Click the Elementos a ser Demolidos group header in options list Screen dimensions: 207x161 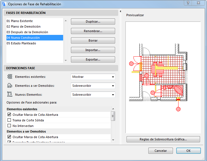tap(58, 131)
